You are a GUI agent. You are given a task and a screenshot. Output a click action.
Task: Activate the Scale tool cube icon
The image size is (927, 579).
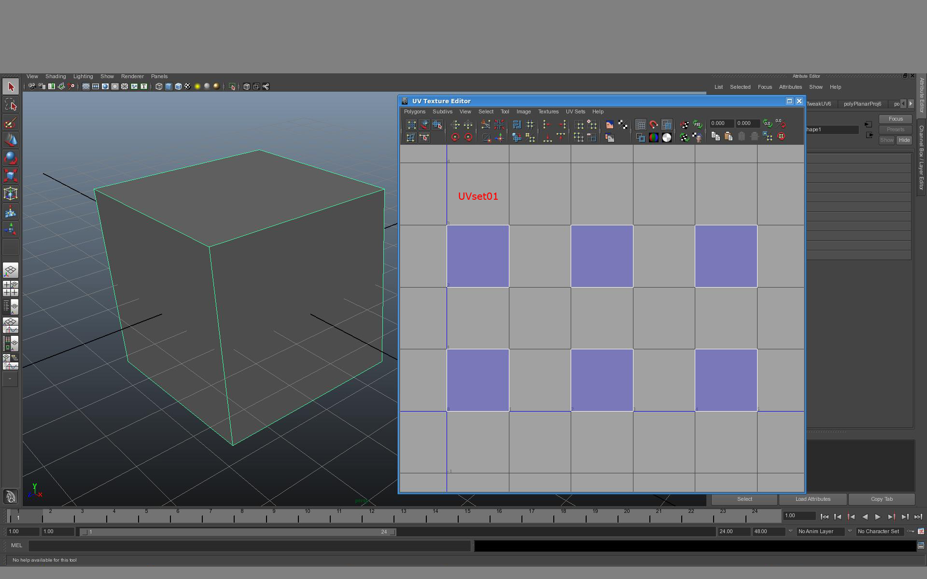pyautogui.click(x=11, y=175)
